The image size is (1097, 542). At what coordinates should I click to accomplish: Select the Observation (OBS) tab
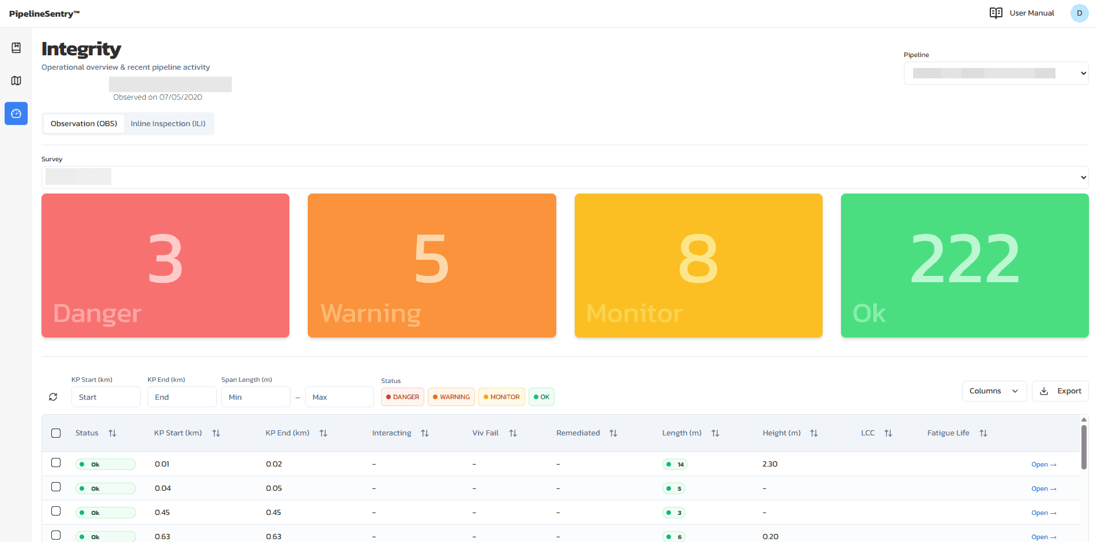[x=84, y=123]
